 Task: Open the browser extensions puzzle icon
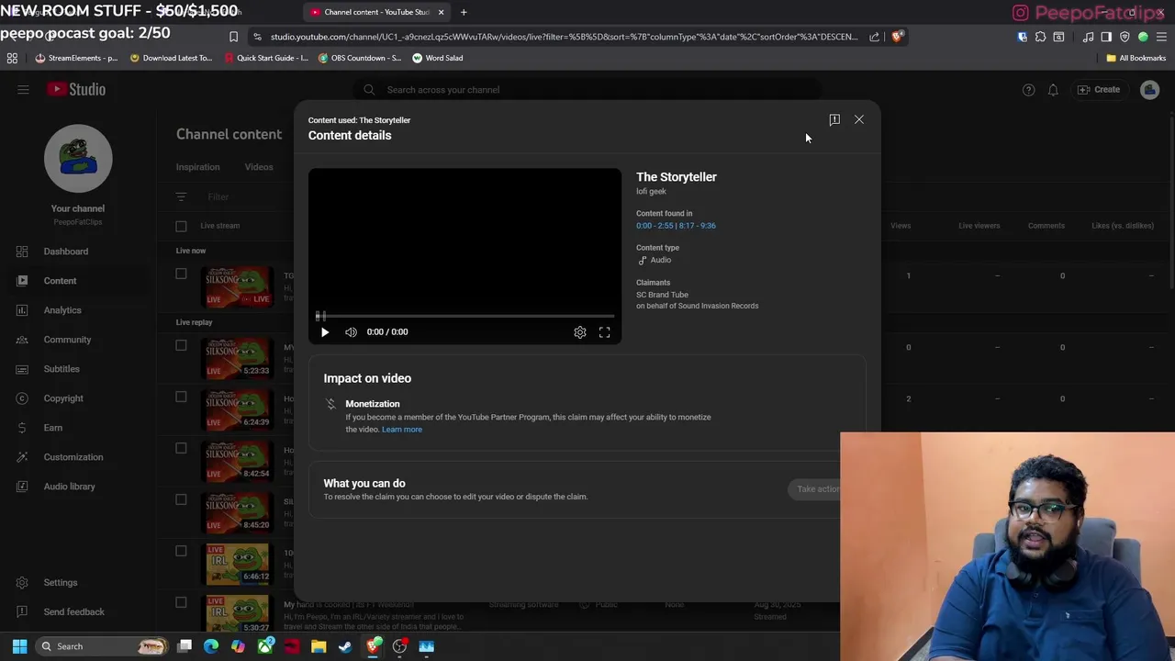(x=1040, y=37)
